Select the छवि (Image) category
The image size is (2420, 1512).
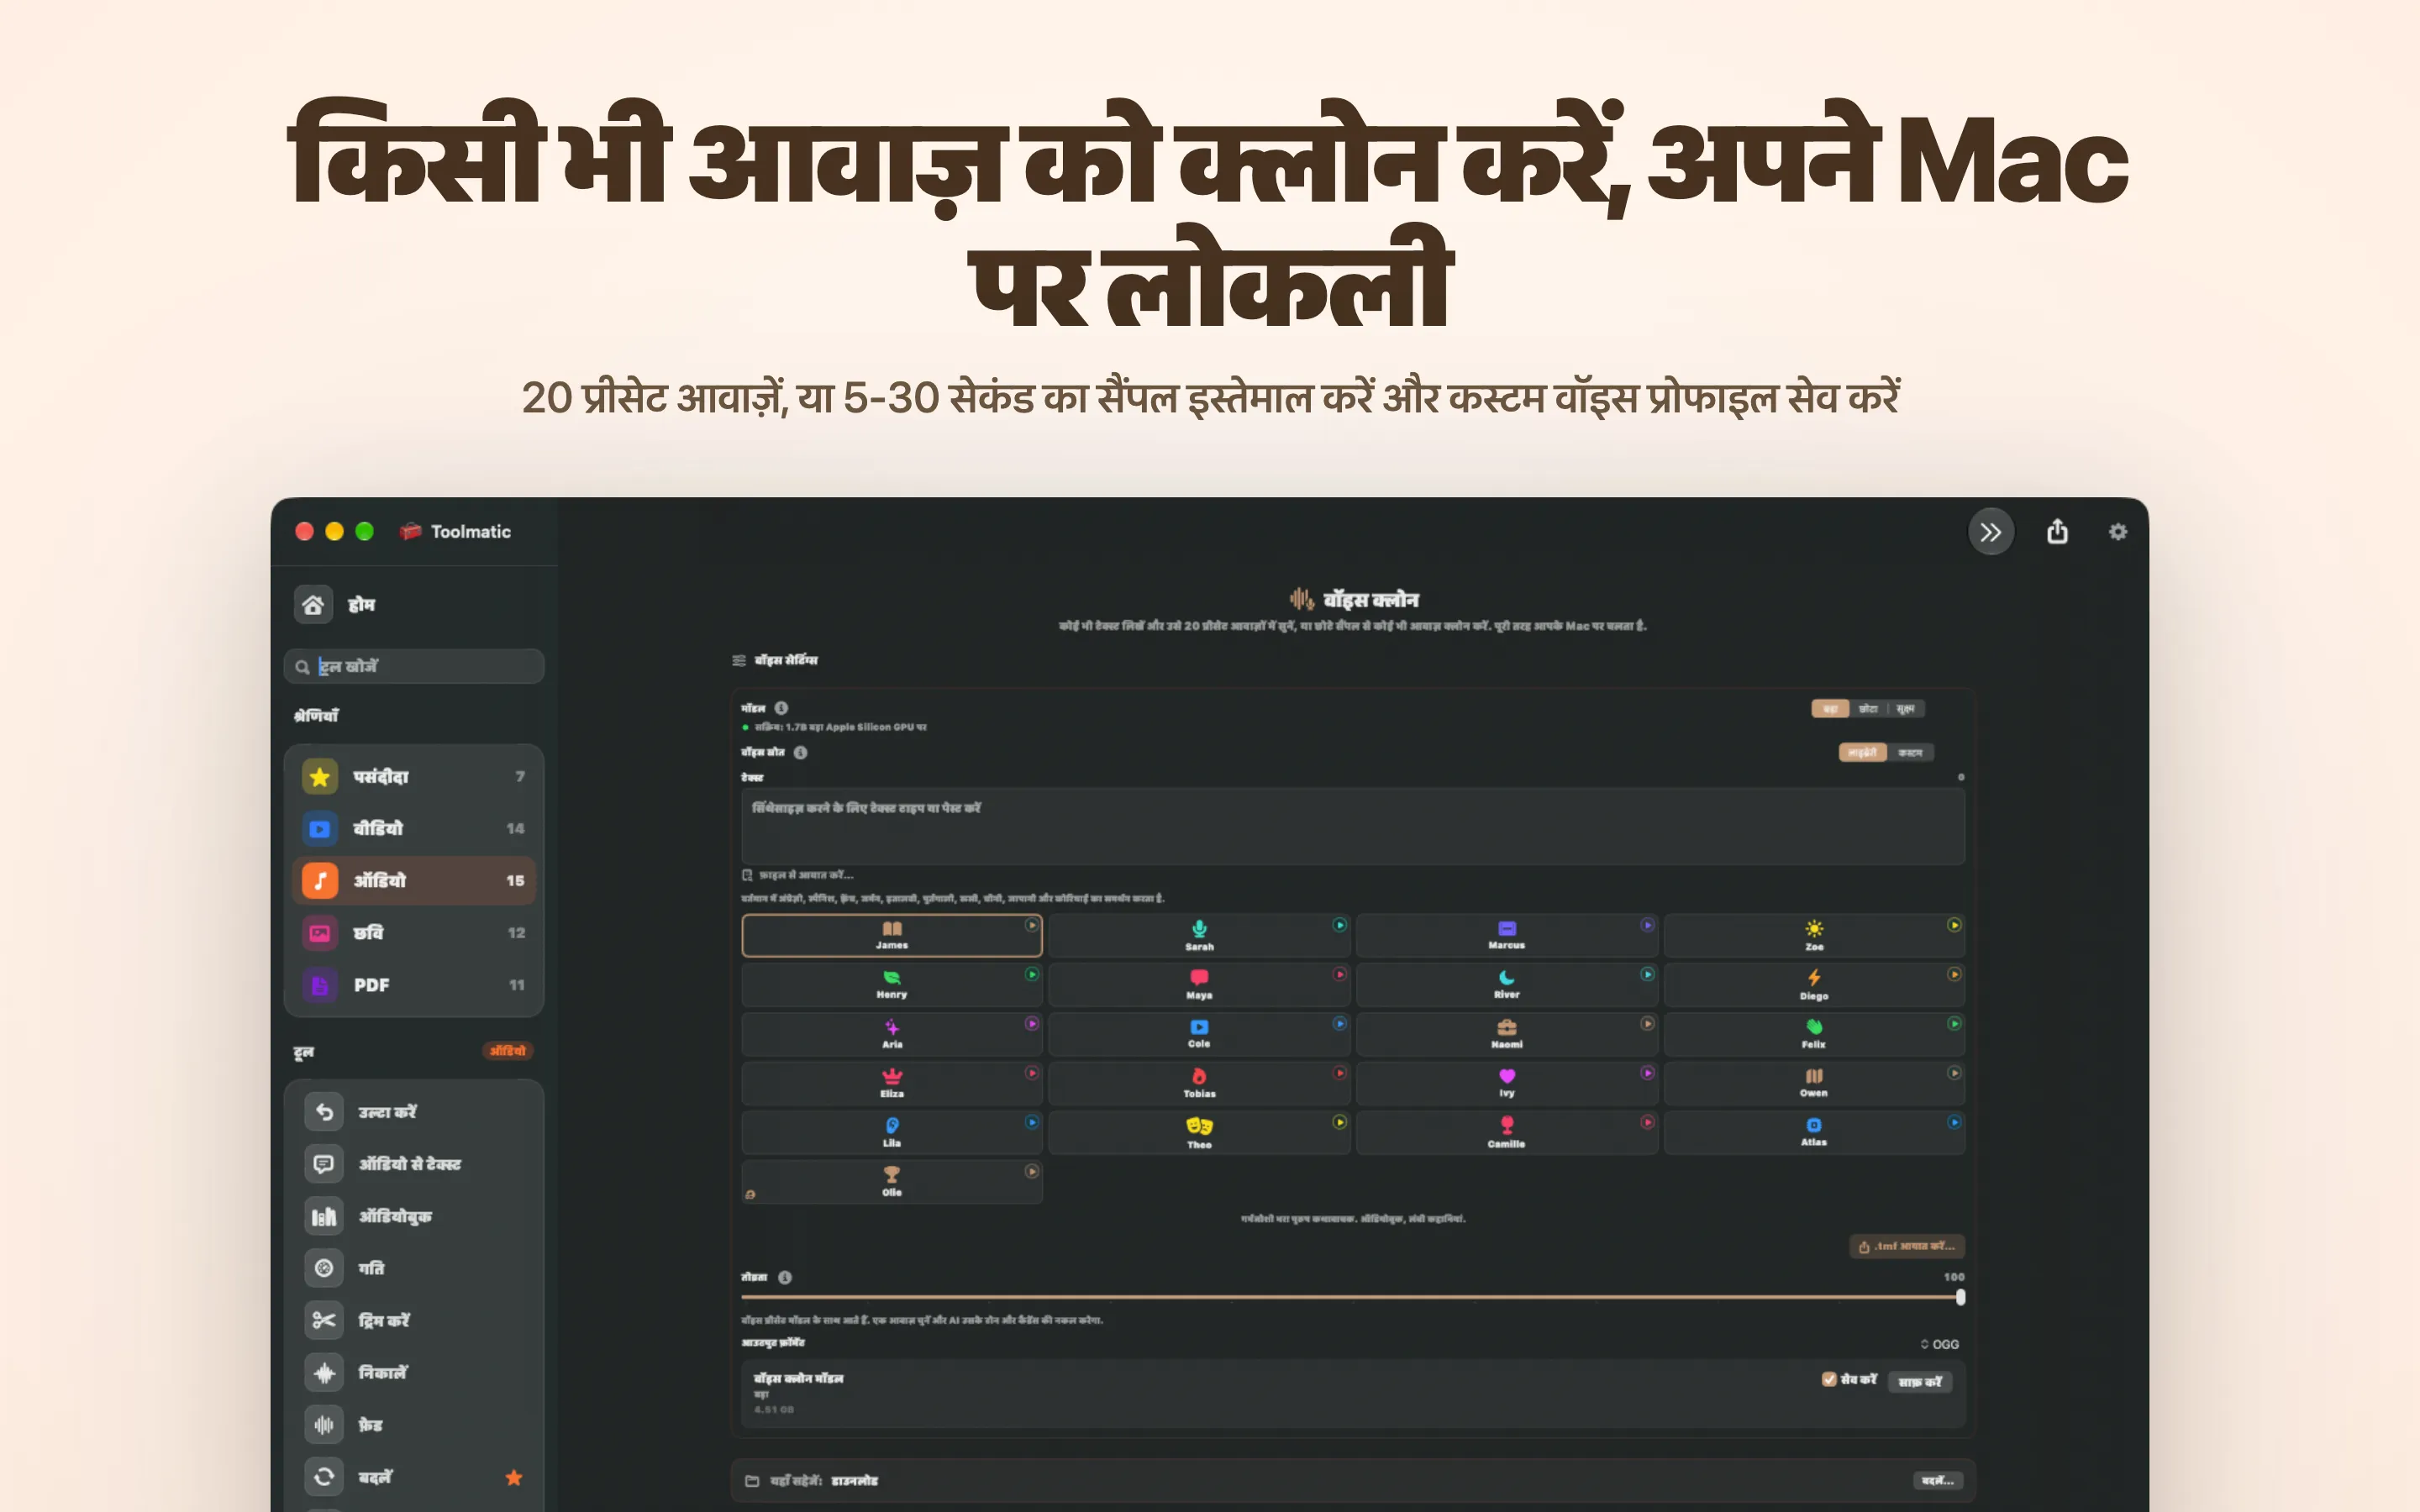pos(414,932)
